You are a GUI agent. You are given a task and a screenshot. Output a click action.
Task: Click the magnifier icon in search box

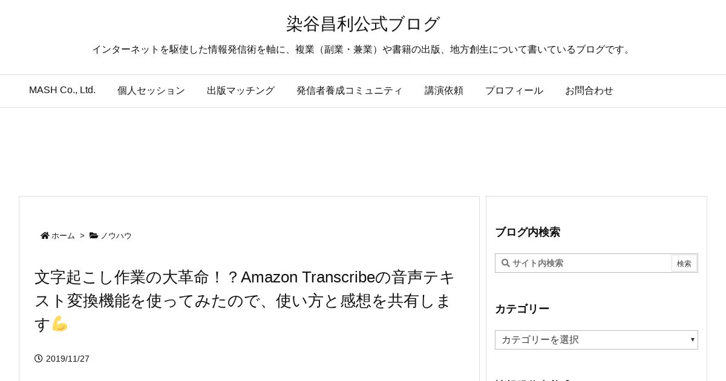click(506, 263)
